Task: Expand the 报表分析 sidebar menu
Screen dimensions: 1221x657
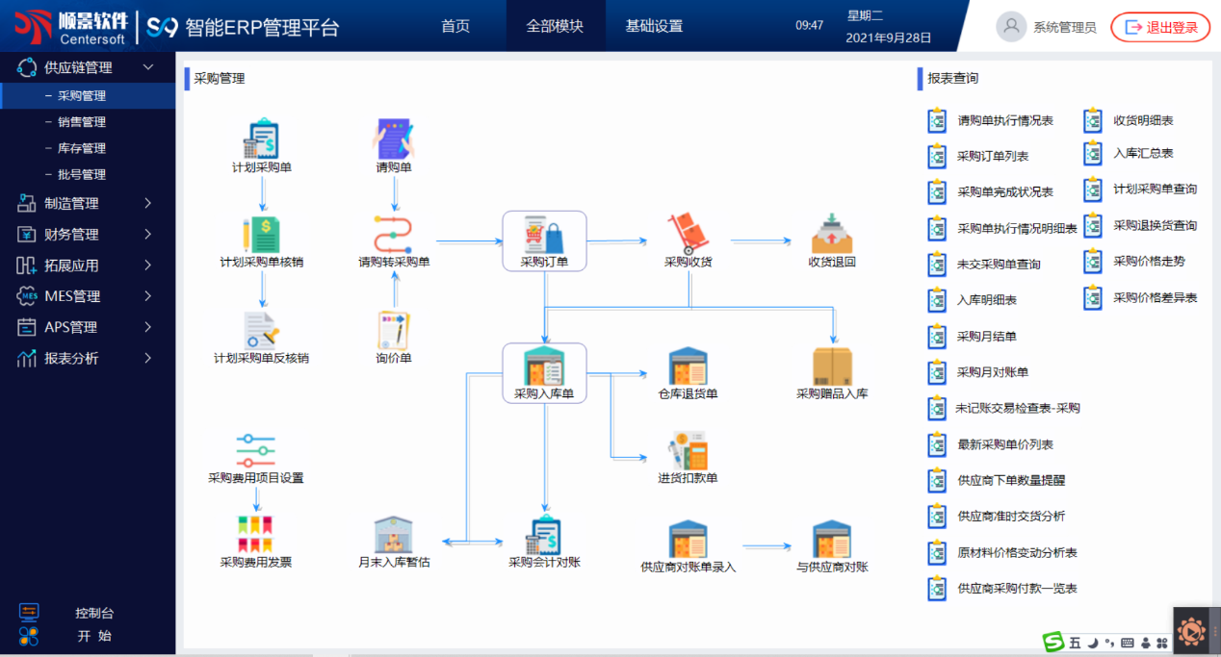Action: click(x=147, y=358)
